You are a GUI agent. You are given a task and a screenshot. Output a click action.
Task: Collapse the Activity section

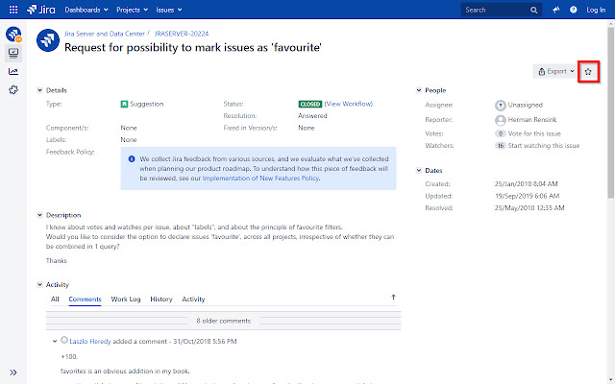coord(39,285)
